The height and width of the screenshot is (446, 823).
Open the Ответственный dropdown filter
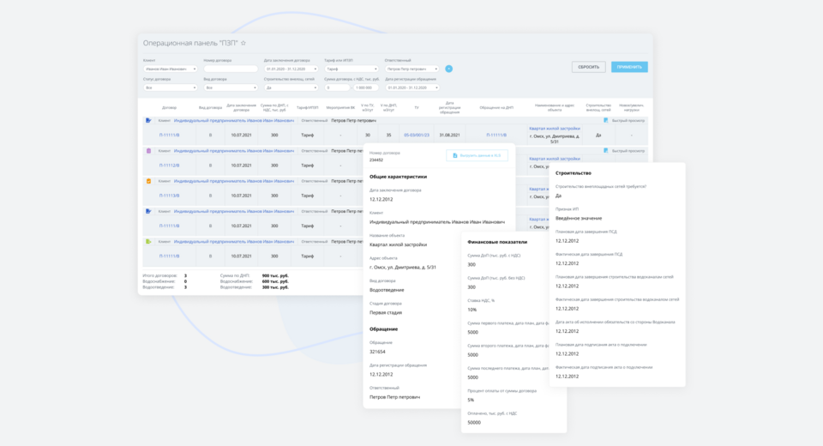411,69
